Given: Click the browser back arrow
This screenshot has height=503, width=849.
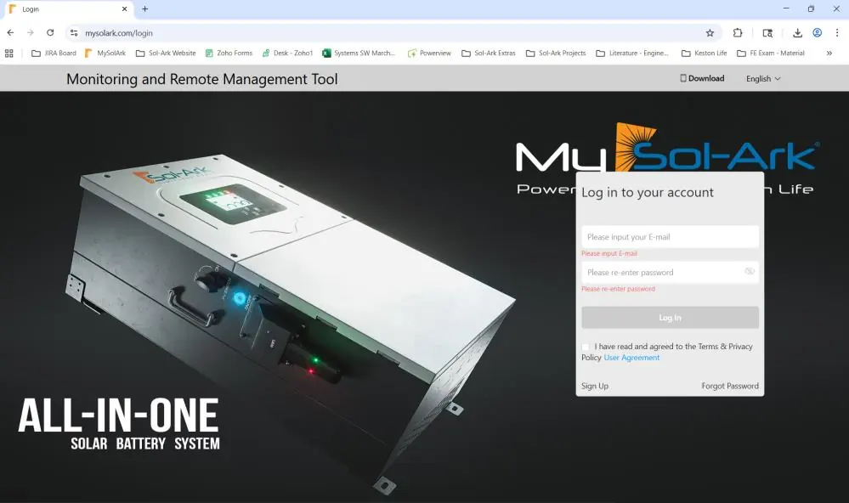Looking at the screenshot, I should (x=10, y=33).
